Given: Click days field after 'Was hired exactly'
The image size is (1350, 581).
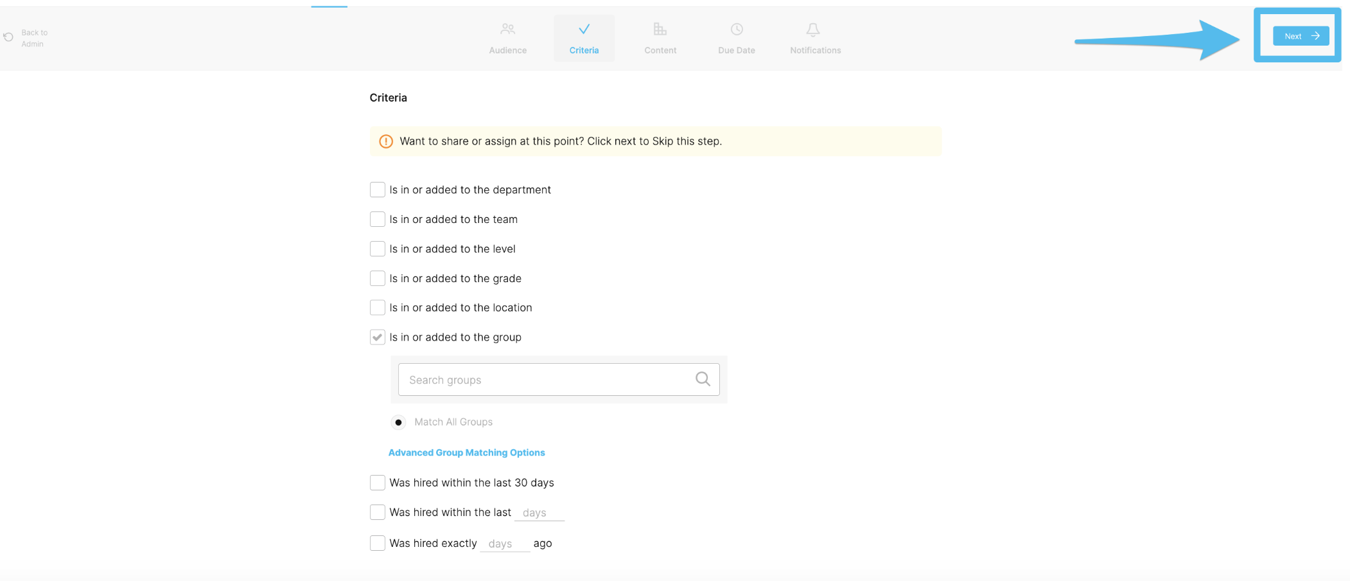Looking at the screenshot, I should point(505,544).
